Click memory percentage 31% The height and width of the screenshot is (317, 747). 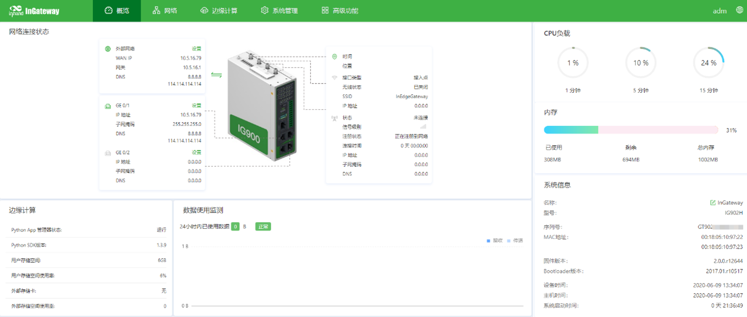point(731,130)
